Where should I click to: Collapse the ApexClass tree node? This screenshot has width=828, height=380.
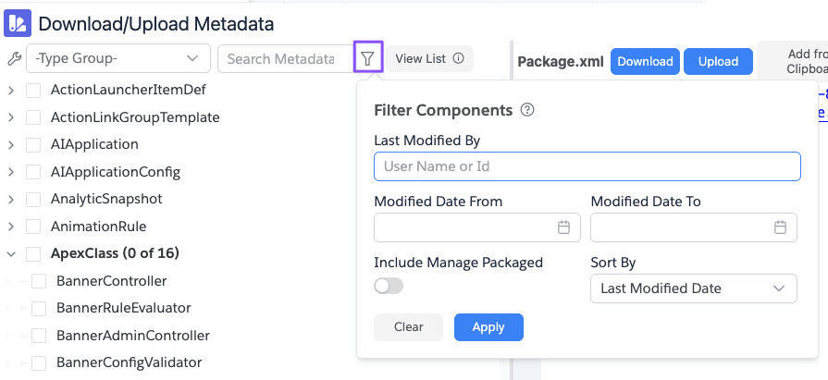point(11,253)
